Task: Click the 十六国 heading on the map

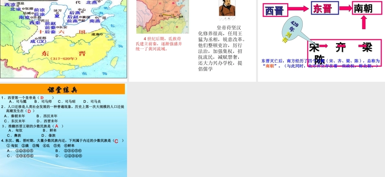Action: (x=62, y=31)
